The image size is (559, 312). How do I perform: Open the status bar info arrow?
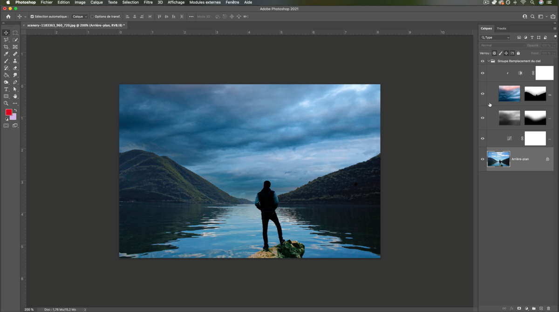(85, 309)
